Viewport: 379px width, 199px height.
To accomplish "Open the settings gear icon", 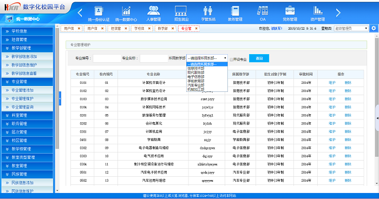I will point(374,28).
